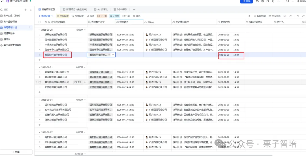Screen dimensions: 306x156
Task: Click 添加记录 to add a record
Action: coord(44,16)
